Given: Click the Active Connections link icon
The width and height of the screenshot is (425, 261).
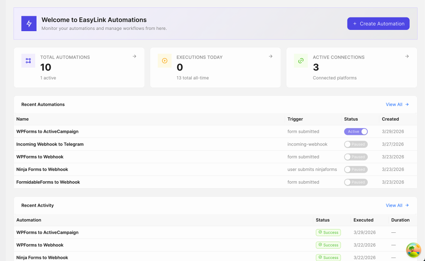Looking at the screenshot, I should coord(301,61).
